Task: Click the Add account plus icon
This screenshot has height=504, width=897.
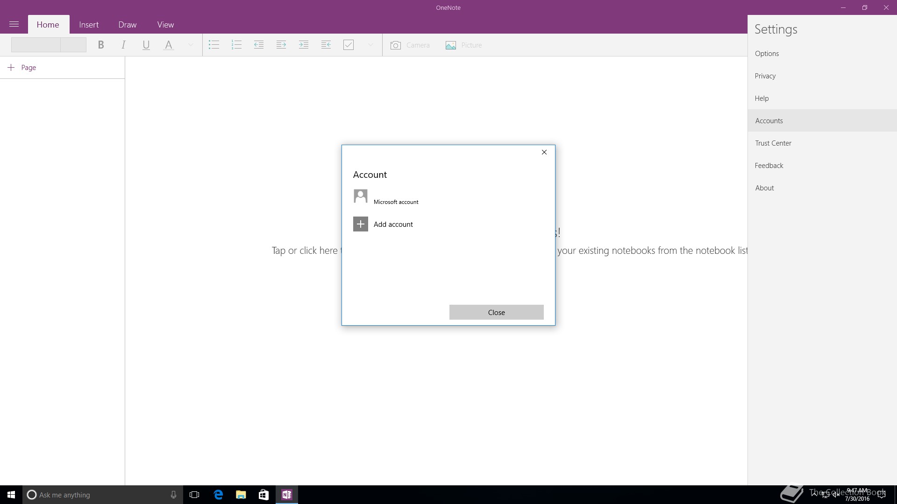Action: (x=361, y=224)
